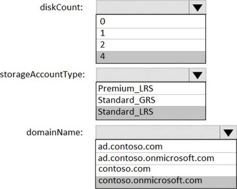Select the contoso.onmicrosoft.com domain option
The image size is (237, 189).
pyautogui.click(x=166, y=180)
